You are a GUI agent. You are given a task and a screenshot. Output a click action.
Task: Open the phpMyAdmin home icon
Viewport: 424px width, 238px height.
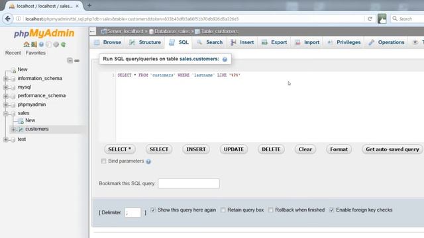pos(26,44)
